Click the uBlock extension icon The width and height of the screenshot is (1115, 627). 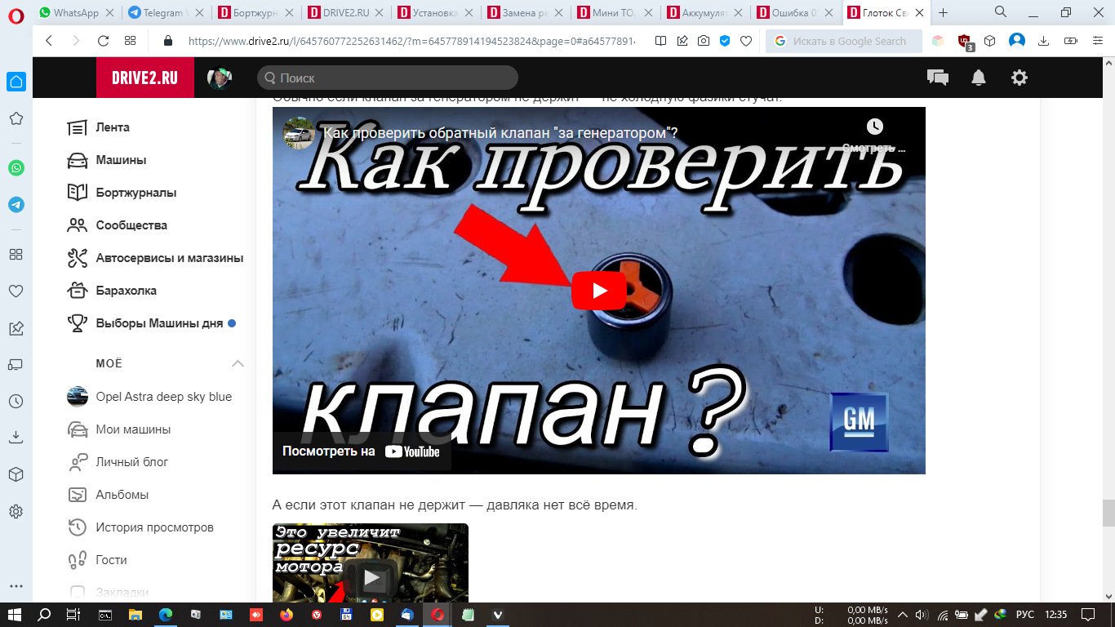click(x=965, y=41)
